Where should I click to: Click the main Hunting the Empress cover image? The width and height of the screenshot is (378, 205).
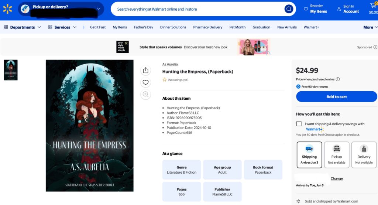pos(89,126)
